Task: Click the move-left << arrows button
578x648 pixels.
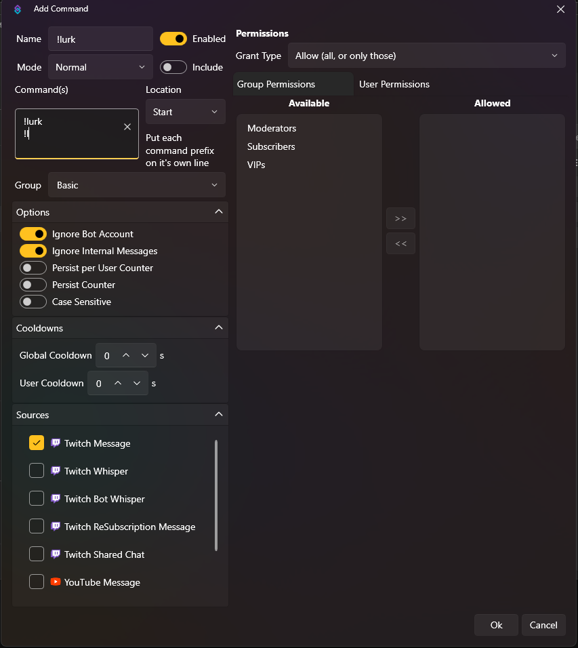Action: tap(400, 243)
